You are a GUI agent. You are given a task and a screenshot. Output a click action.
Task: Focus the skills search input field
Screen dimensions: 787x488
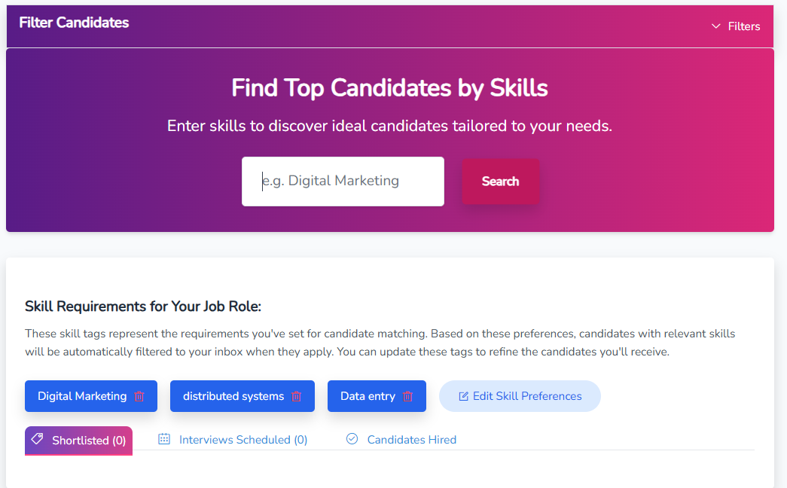click(x=343, y=181)
